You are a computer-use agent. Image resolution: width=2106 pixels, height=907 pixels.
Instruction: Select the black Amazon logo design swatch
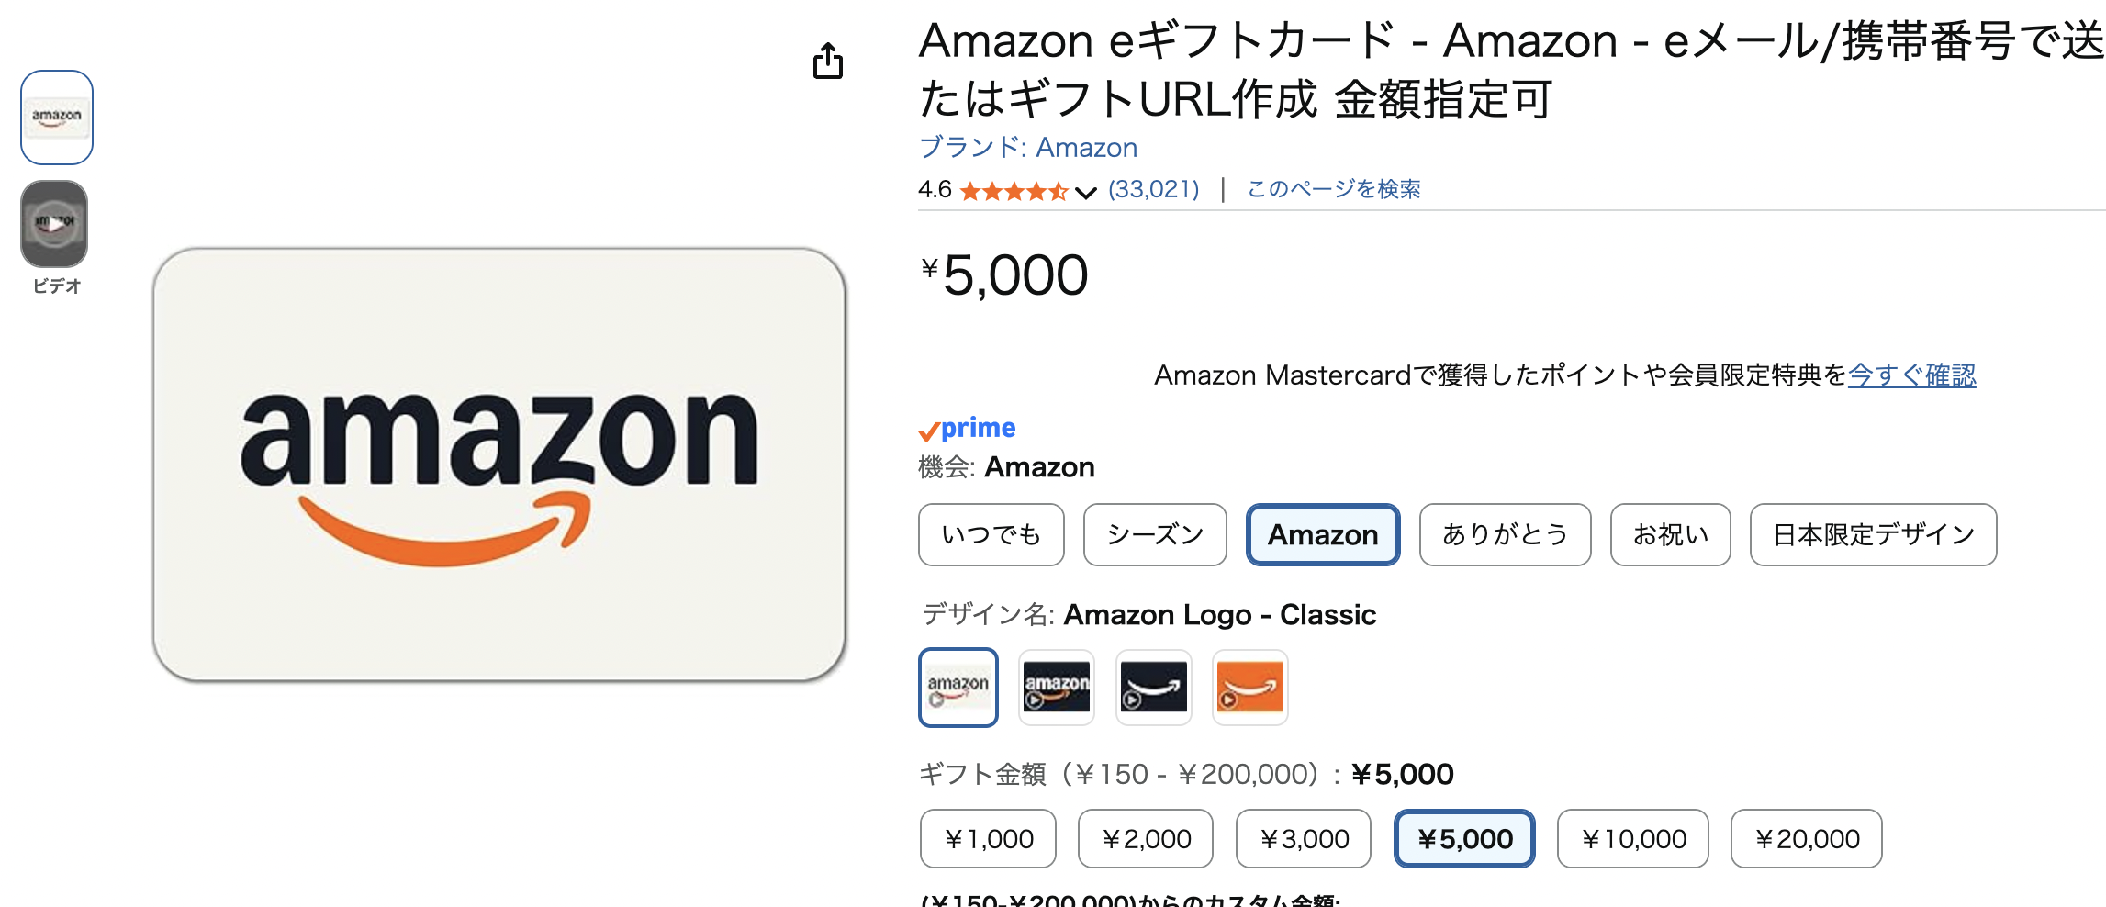click(1056, 688)
